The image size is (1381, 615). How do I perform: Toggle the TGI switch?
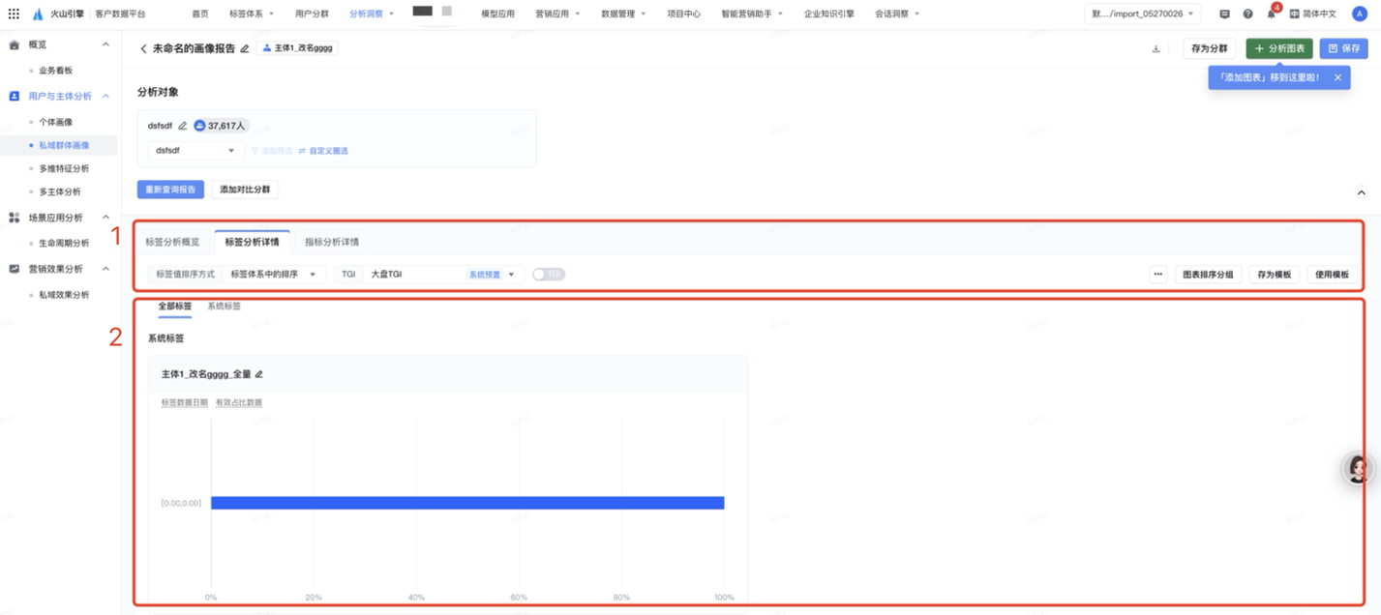pos(549,275)
